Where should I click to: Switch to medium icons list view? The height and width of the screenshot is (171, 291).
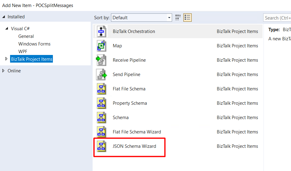click(187, 18)
